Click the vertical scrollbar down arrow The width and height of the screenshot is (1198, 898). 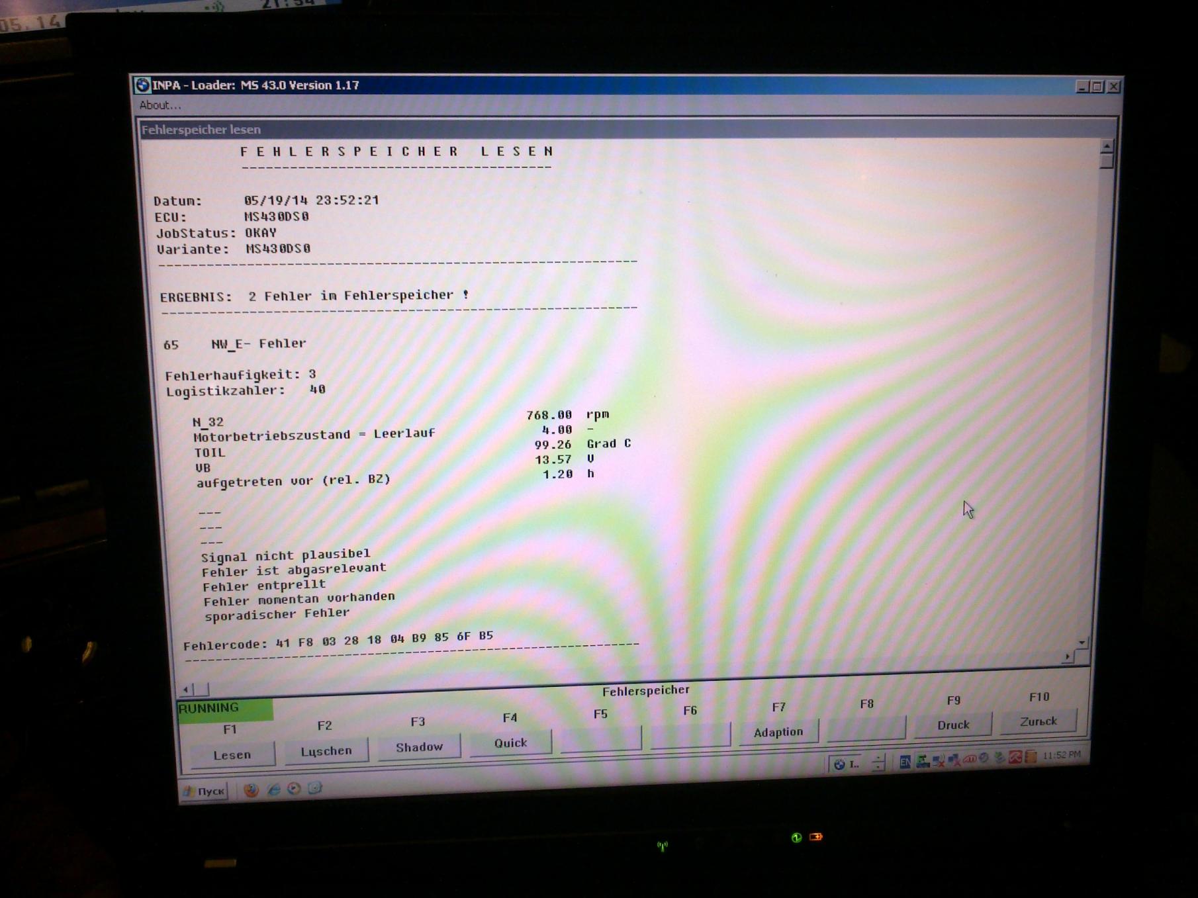(1082, 642)
